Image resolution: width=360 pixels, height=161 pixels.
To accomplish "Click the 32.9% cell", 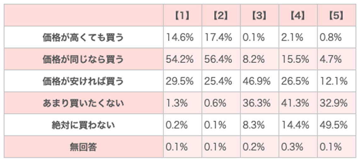I will (334, 103).
